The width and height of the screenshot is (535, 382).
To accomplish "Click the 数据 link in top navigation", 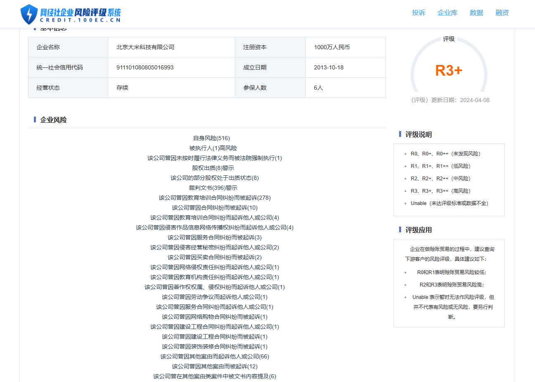I will click(476, 13).
